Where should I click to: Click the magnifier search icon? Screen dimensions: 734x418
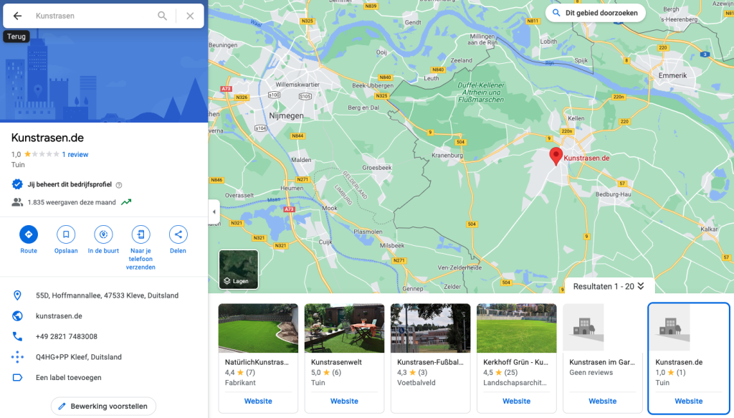[162, 16]
